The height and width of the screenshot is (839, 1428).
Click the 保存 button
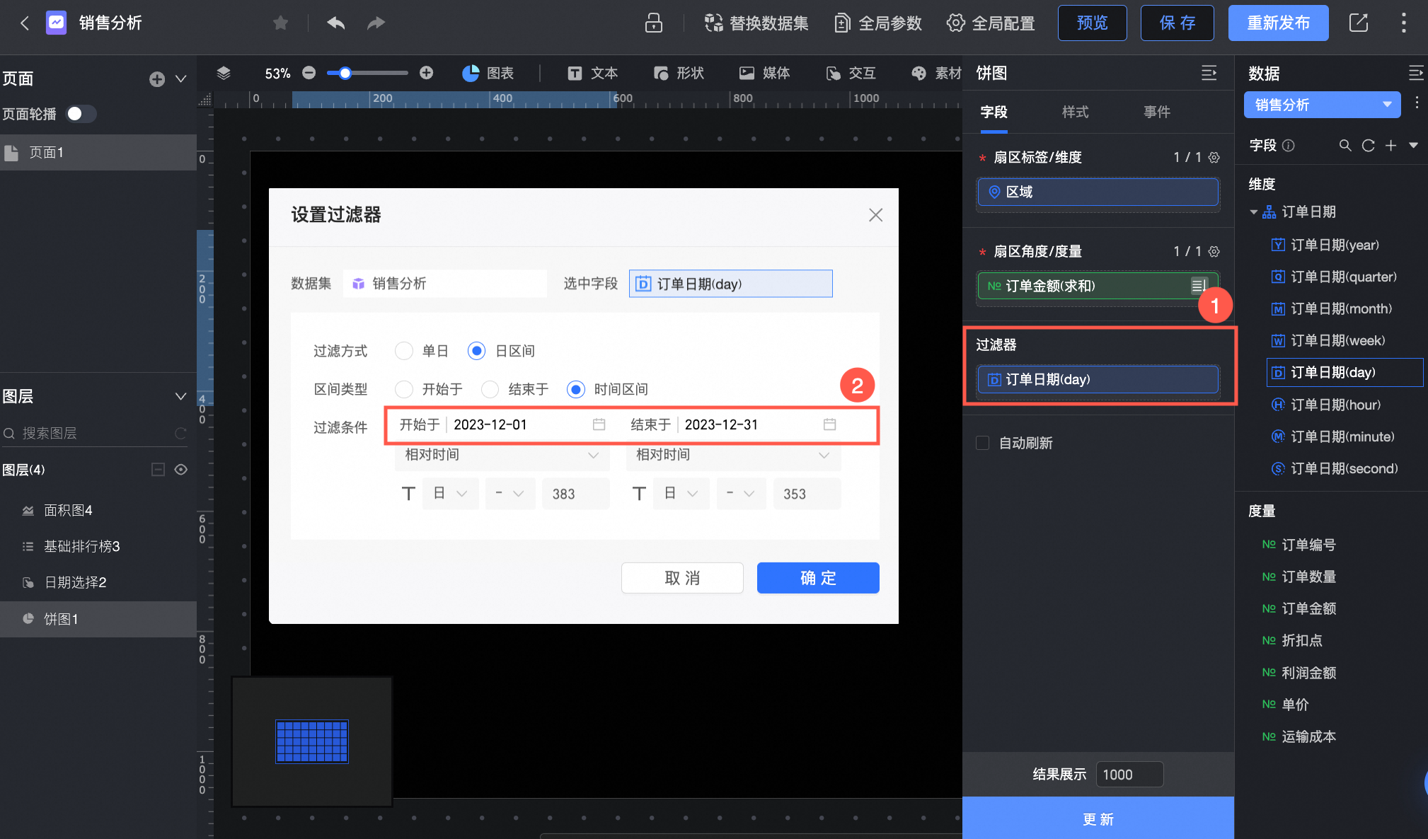coord(1177,23)
